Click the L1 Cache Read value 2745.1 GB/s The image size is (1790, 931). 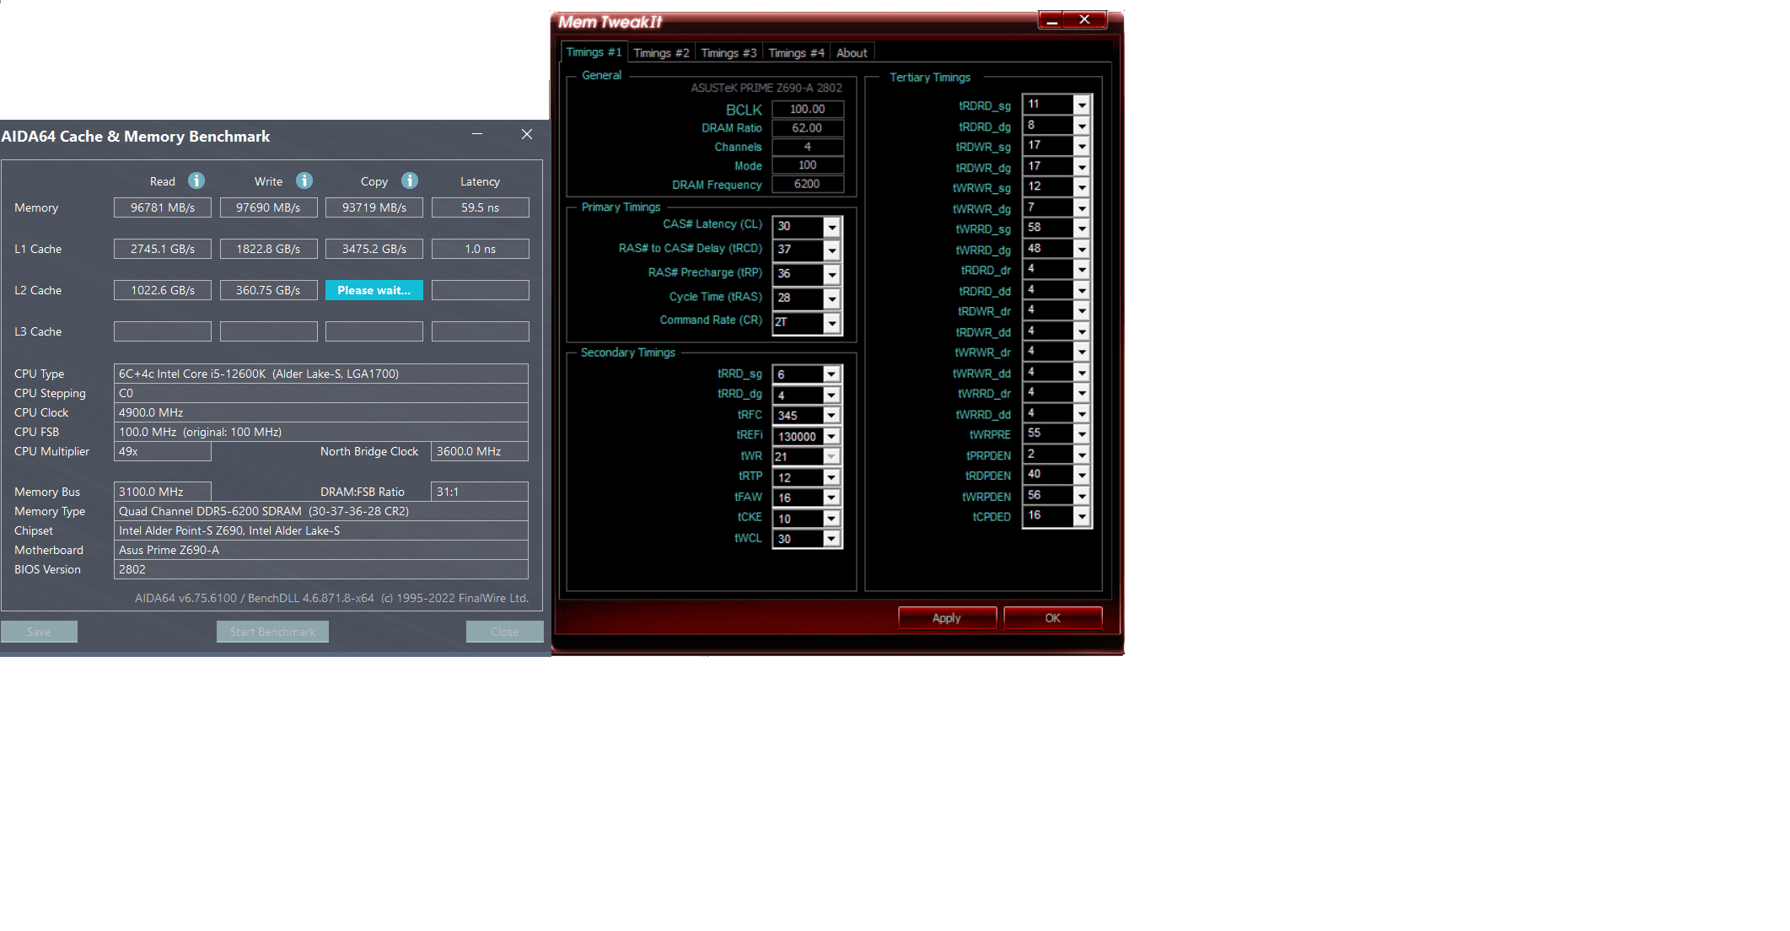pyautogui.click(x=163, y=249)
